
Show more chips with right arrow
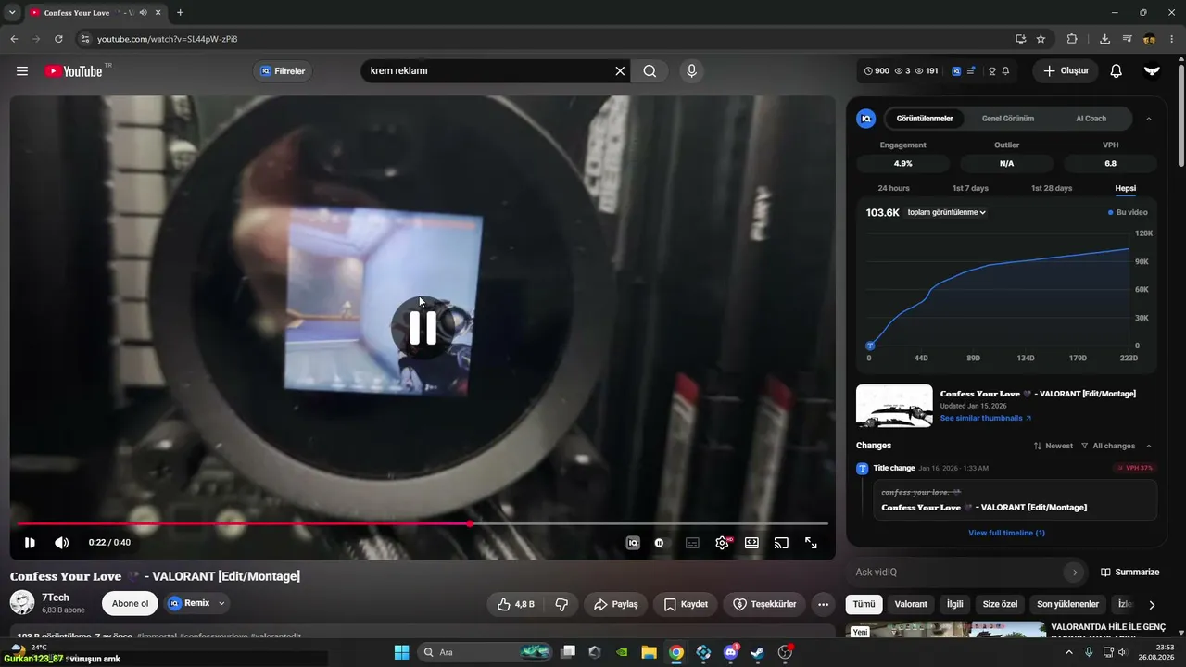(1152, 605)
